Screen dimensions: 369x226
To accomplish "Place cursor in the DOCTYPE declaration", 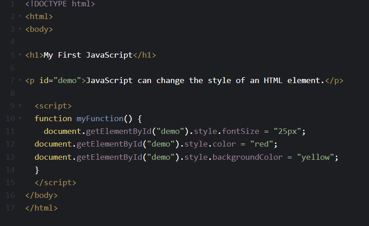I will [x=60, y=4].
